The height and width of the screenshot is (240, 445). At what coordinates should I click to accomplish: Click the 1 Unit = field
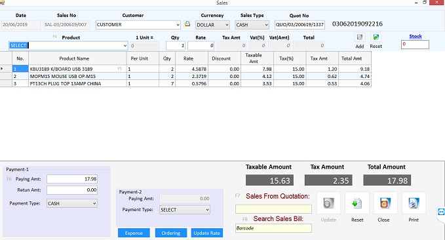click(x=144, y=46)
